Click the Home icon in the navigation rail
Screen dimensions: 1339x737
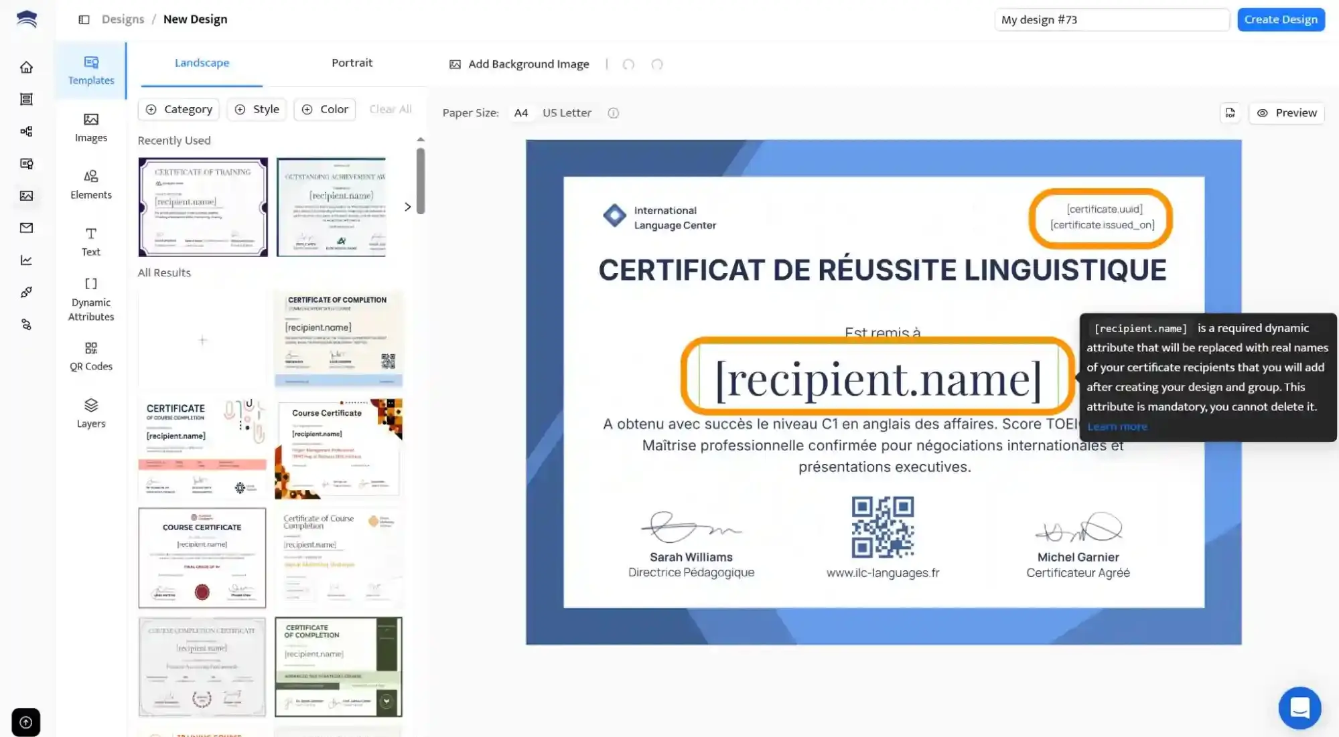26,67
